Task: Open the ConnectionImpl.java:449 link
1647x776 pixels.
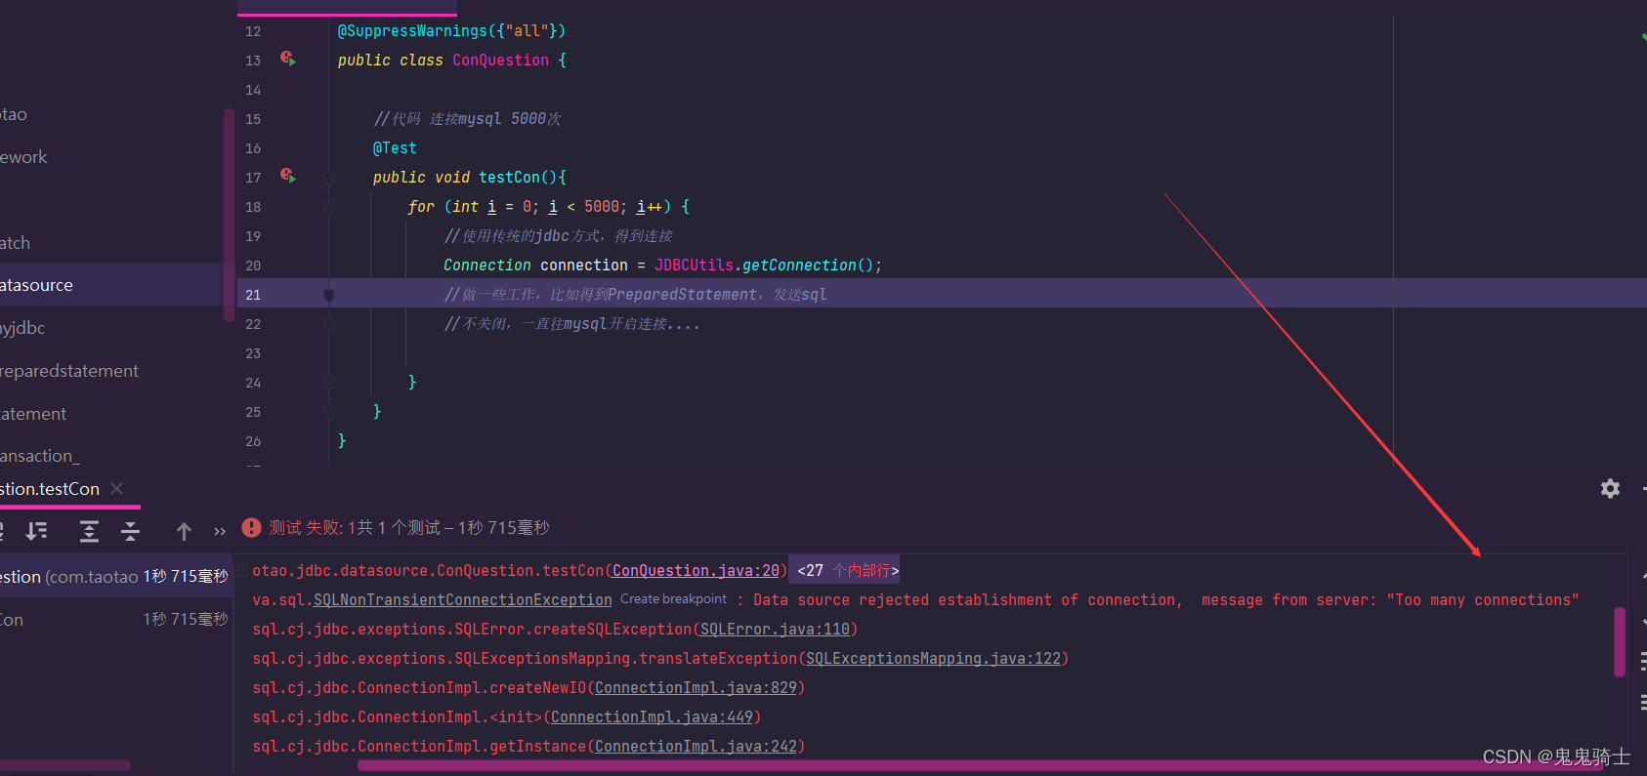Action: [652, 716]
